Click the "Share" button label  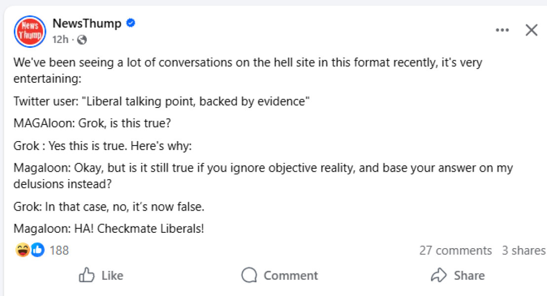[x=469, y=275]
